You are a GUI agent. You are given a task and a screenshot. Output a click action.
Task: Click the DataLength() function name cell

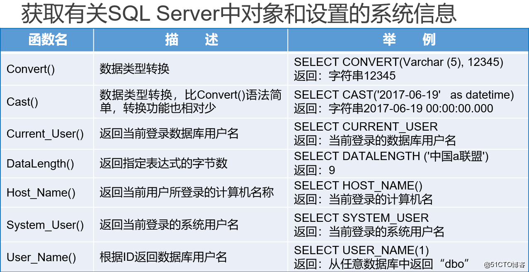tap(47, 163)
